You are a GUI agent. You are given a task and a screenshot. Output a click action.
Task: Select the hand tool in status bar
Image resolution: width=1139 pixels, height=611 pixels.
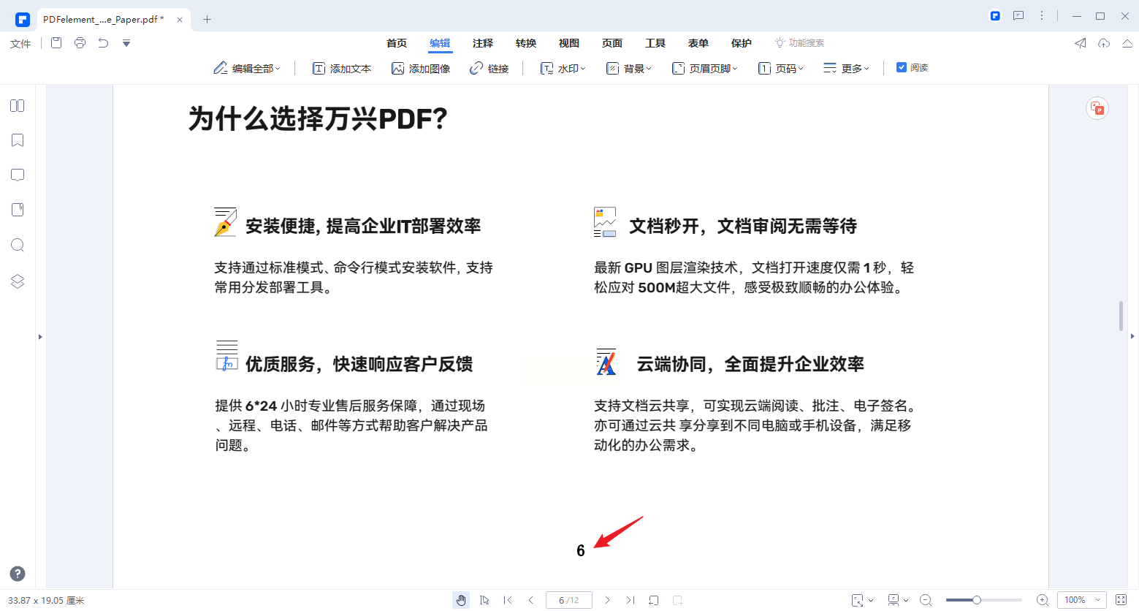[x=461, y=600]
